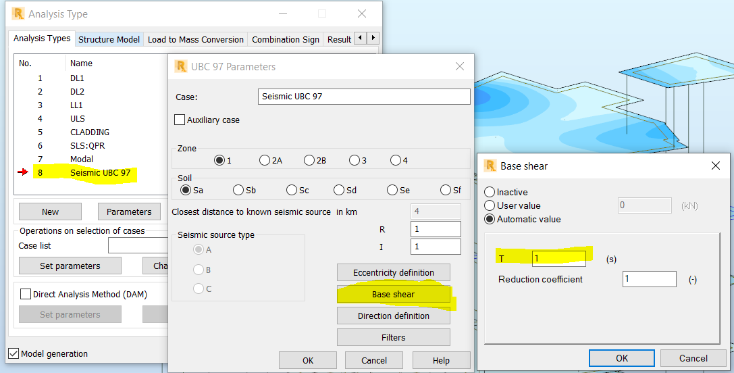Click the No. column header
This screenshot has width=734, height=373.
pos(25,64)
